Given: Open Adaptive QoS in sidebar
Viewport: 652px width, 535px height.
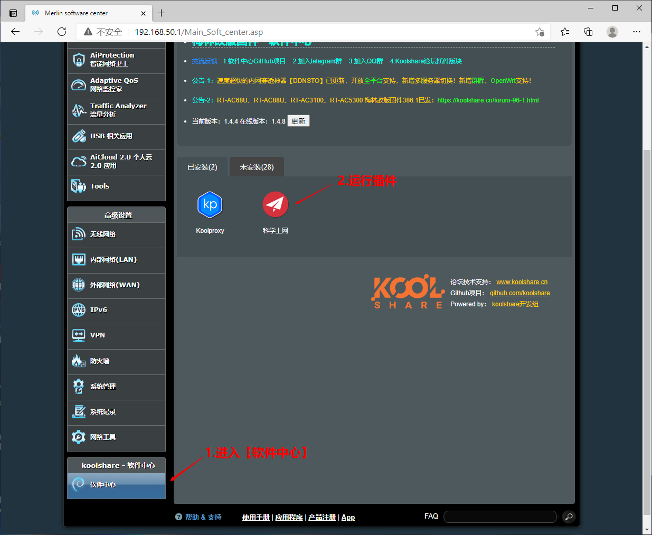Looking at the screenshot, I should pos(116,85).
